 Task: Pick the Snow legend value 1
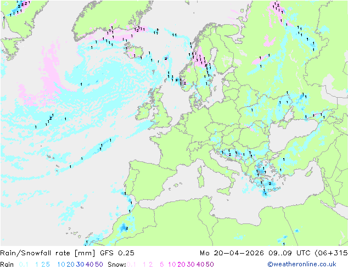click(144, 265)
